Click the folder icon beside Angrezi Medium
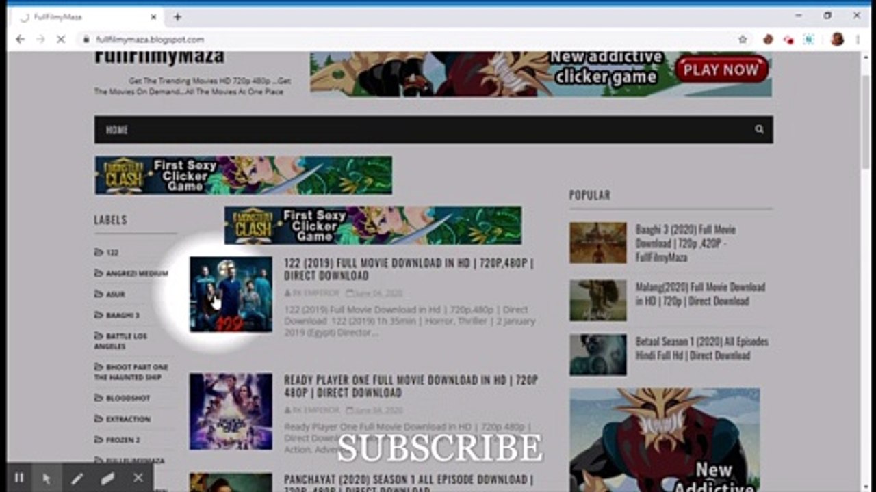This screenshot has width=876, height=492. [x=99, y=273]
